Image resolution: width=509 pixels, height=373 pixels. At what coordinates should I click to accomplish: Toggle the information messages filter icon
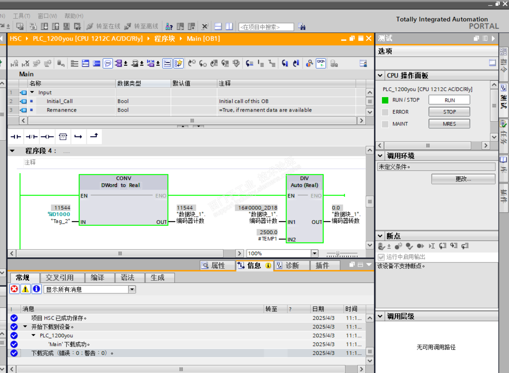(x=36, y=289)
